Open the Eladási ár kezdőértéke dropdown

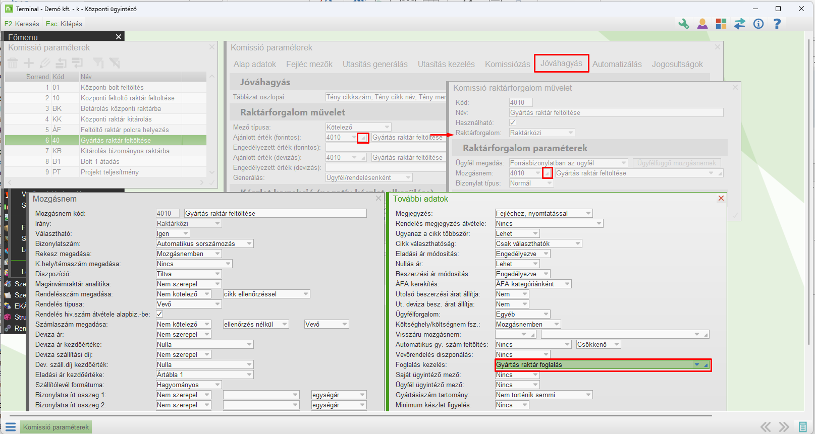[204, 375]
